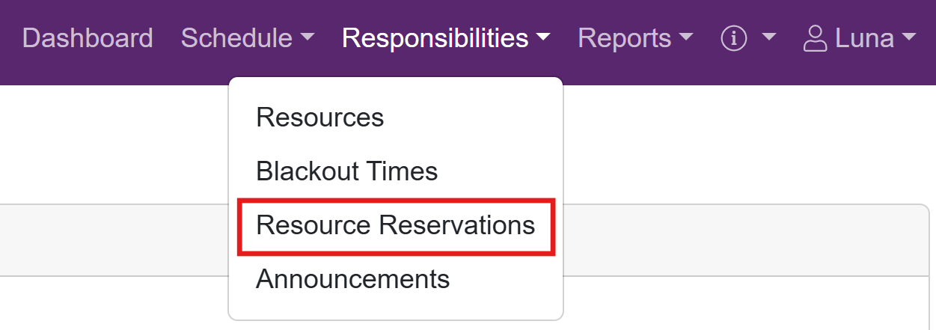
Task: Open Resource Reservations menu item
Action: point(395,225)
